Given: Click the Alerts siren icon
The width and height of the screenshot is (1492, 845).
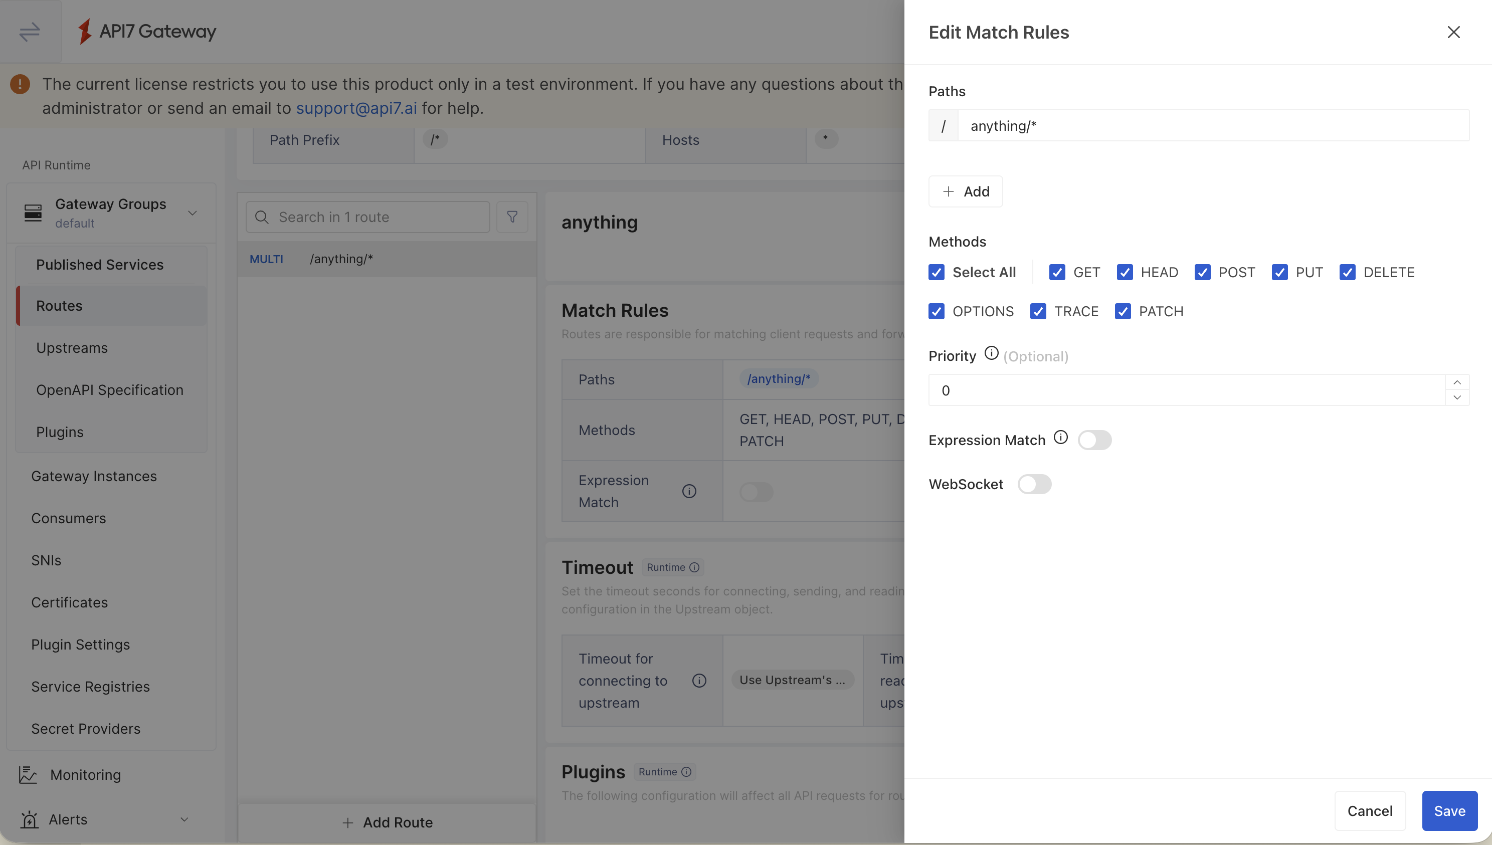Looking at the screenshot, I should click(x=29, y=819).
